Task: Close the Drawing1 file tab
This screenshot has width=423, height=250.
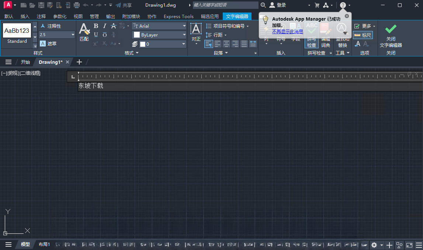Action: (67, 62)
